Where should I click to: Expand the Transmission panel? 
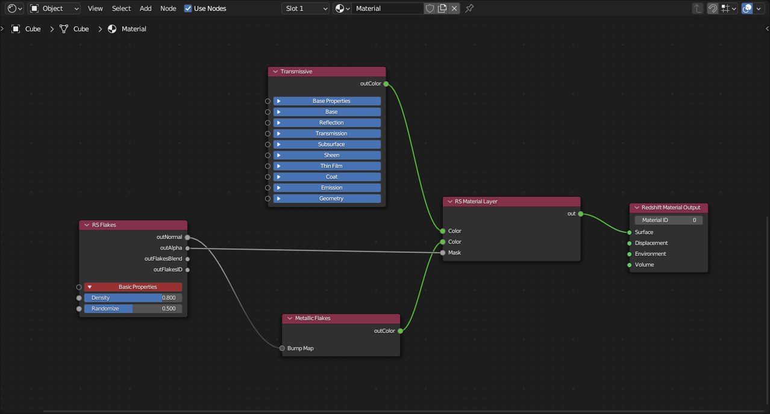(x=327, y=134)
